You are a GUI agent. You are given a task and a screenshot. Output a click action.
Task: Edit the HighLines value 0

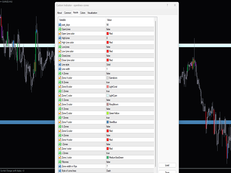(130, 38)
